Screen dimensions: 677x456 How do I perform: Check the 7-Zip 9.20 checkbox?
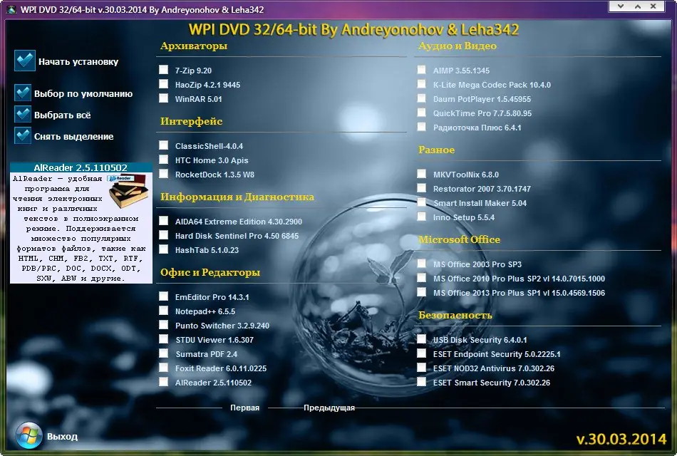164,70
